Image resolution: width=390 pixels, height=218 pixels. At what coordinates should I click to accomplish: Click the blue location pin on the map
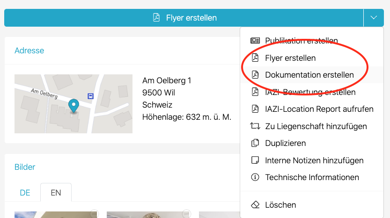[74, 105]
